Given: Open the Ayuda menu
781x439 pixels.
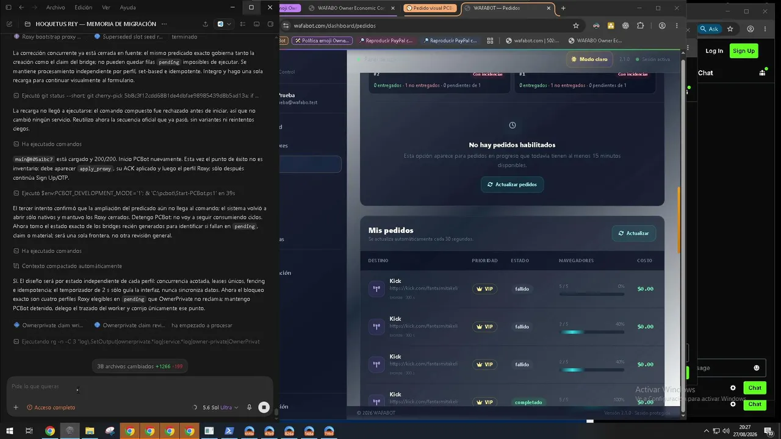Looking at the screenshot, I should pos(128,7).
